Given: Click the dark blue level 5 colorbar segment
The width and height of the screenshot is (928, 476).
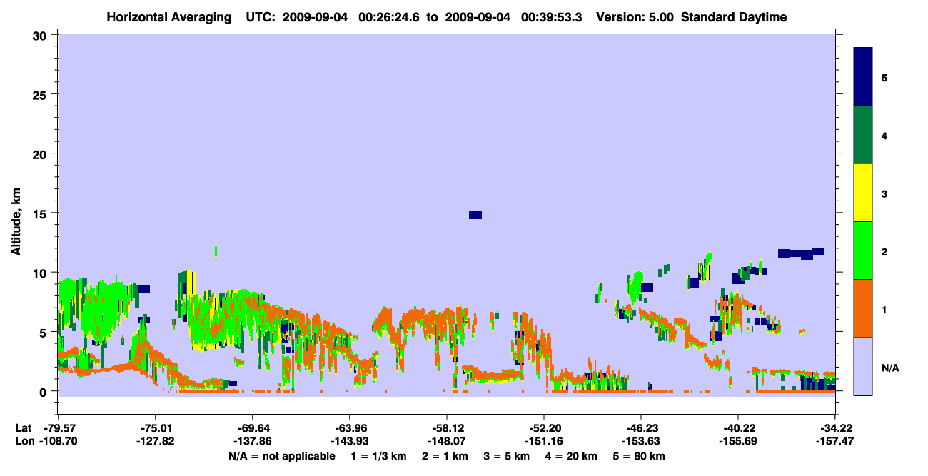Looking at the screenshot, I should 863,76.
